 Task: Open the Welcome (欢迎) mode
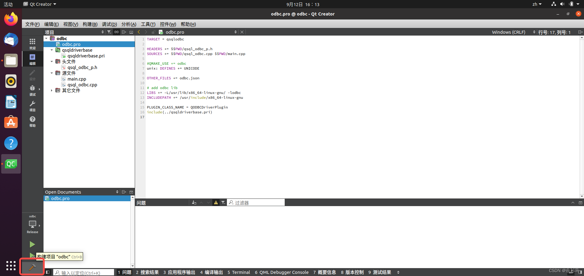(x=33, y=43)
